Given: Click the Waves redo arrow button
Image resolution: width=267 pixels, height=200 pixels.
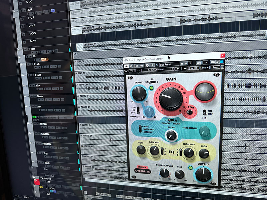Looking at the screenshot, I should pos(138,70).
